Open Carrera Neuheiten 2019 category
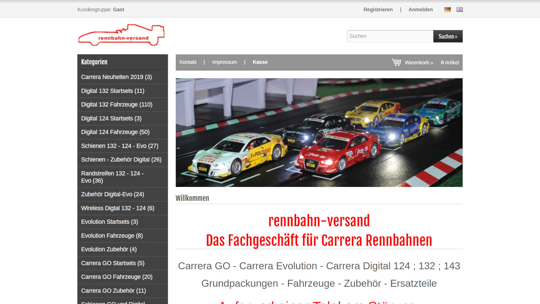Viewport: 540px width, 304px height. [116, 77]
